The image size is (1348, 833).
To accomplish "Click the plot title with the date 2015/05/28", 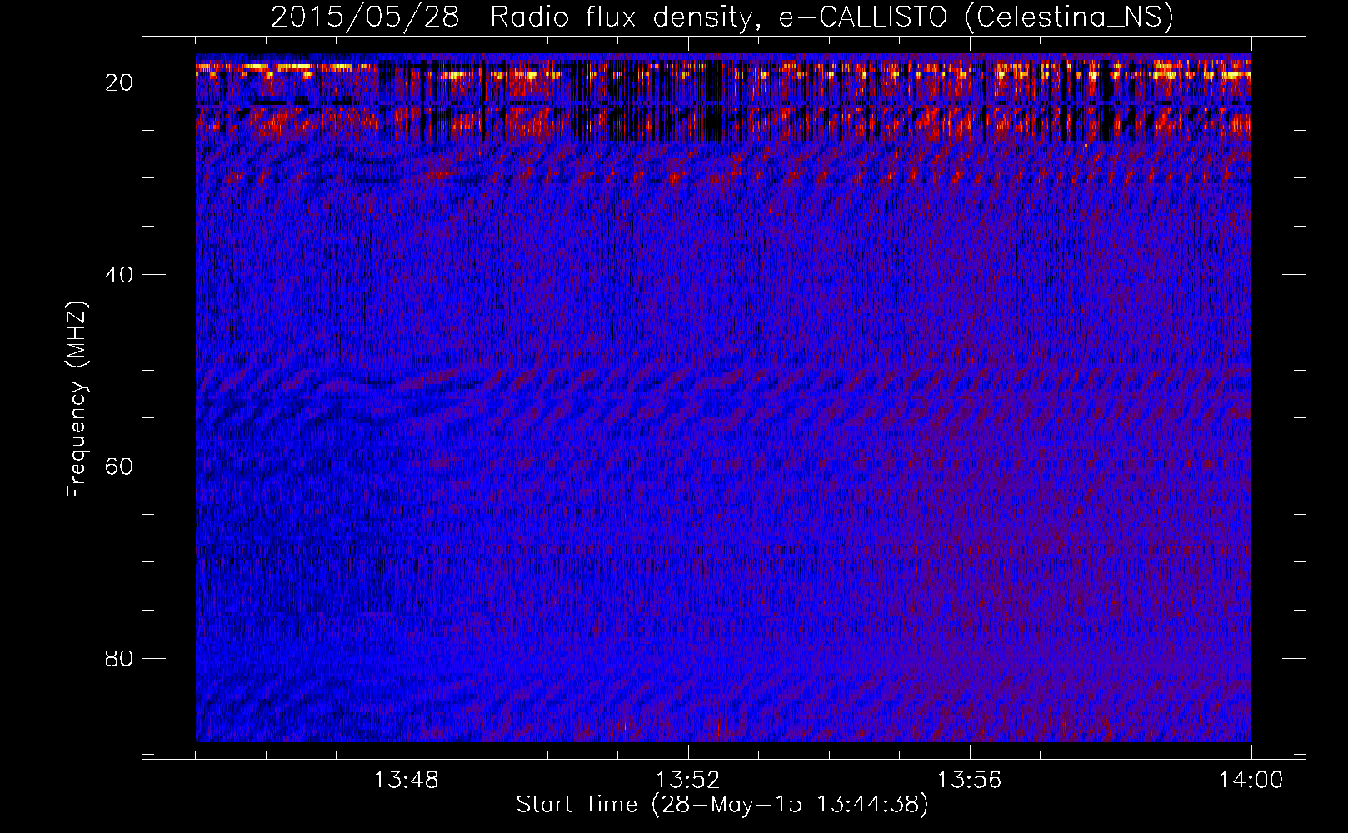I will point(721,17).
